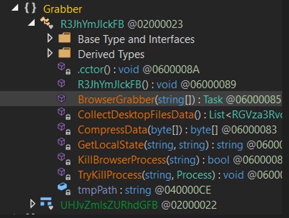Click the Base Type and Interfaces folder icon
Viewport: 289px width, 218px height.
(65, 38)
